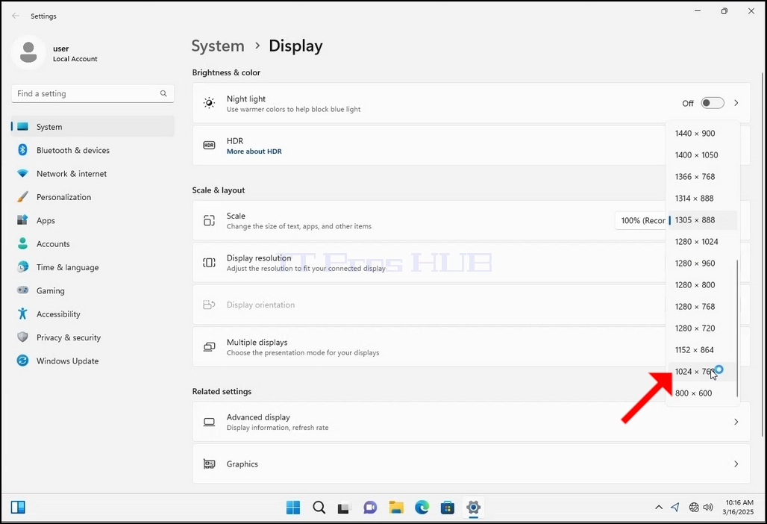
Task: Open the Gaming category
Action: point(93,290)
